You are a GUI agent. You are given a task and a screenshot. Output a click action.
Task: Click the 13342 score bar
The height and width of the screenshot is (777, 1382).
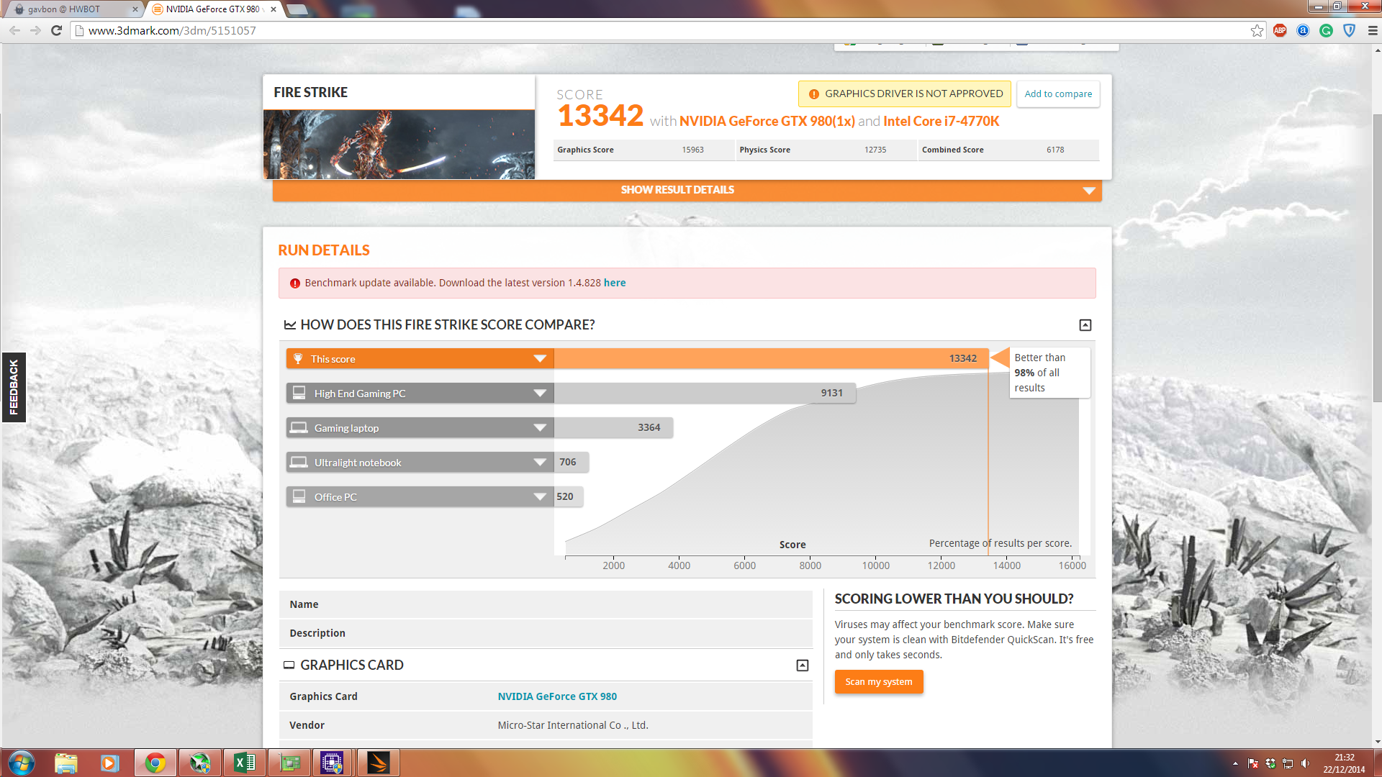(x=771, y=358)
